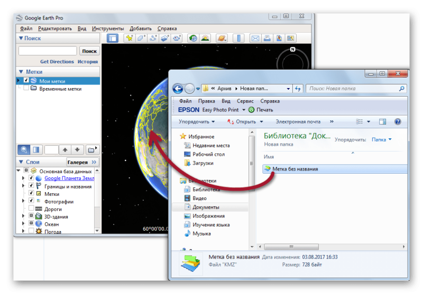Uncheck the Метки layer checkbox
Viewport: 423px width, 294px height.
pos(31,193)
